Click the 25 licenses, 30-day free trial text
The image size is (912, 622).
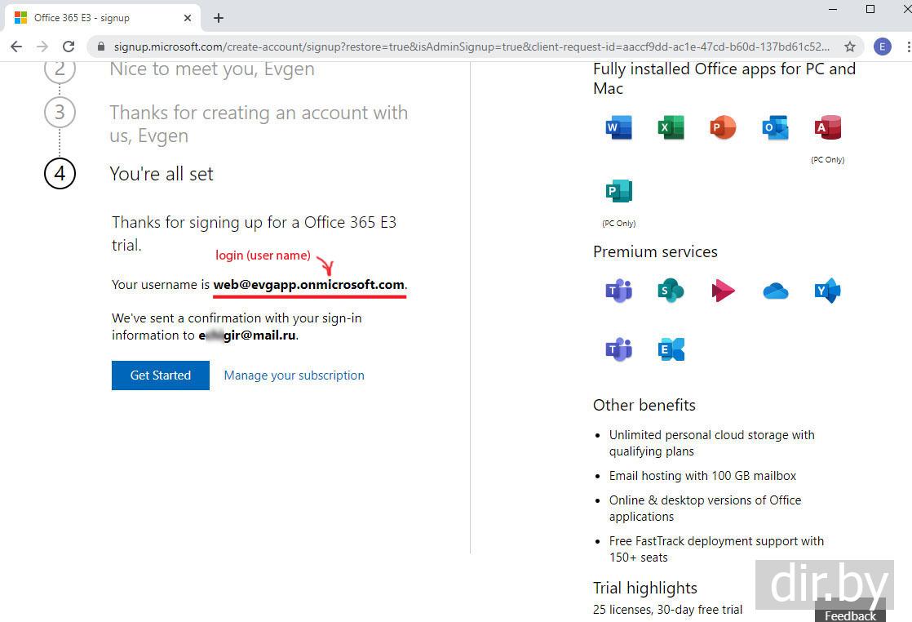[668, 610]
